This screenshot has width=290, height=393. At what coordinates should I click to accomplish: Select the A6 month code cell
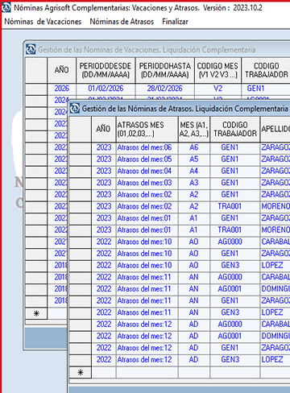coord(194,147)
